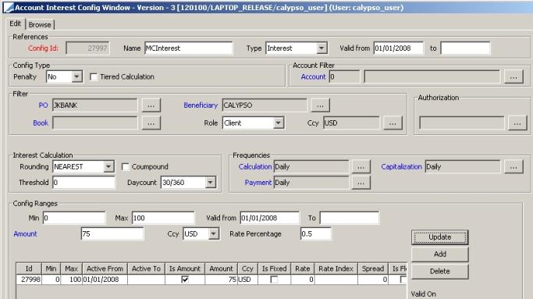The height and width of the screenshot is (299, 533).
Task: Click the Calculation frequency link label
Action: (x=255, y=167)
